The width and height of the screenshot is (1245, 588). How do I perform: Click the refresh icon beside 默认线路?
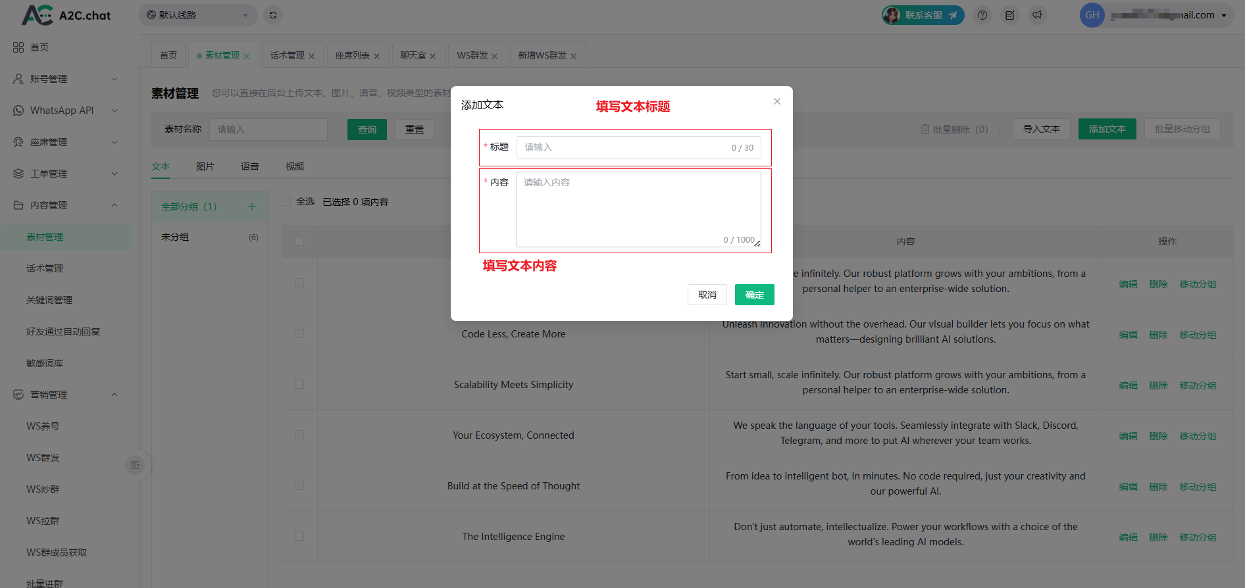pos(273,15)
